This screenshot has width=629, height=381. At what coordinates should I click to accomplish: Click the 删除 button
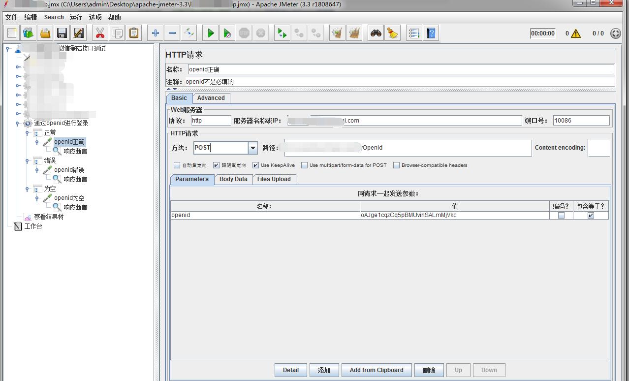tap(429, 370)
